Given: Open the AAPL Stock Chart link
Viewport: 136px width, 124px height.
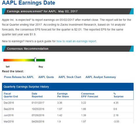Looking at the screenshot, I should click(x=70, y=77).
